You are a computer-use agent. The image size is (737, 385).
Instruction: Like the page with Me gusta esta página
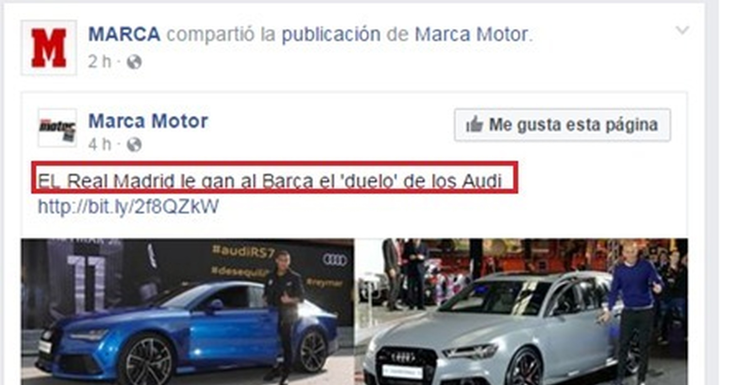[x=562, y=125]
